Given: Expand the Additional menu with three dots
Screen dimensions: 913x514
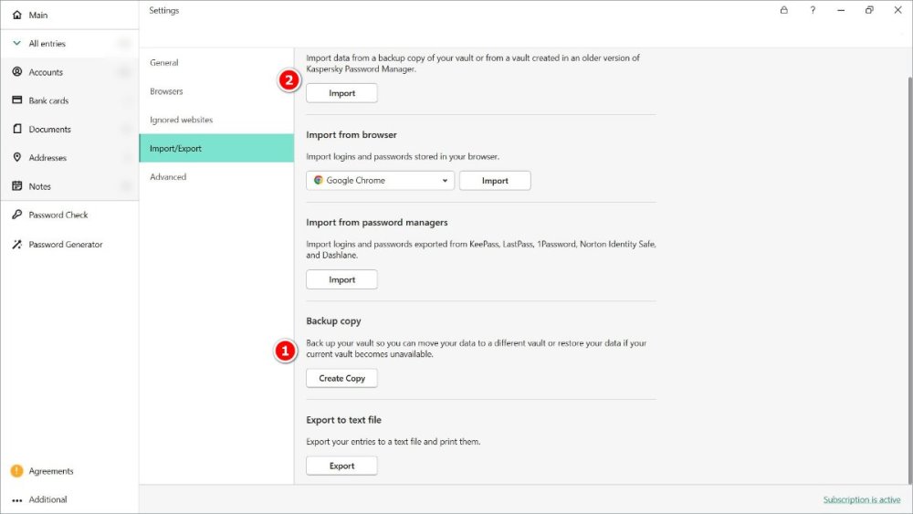Looking at the screenshot, I should point(16,500).
